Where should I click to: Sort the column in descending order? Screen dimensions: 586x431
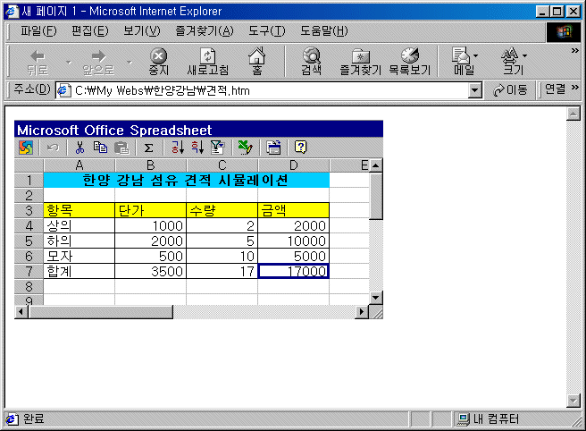point(197,148)
